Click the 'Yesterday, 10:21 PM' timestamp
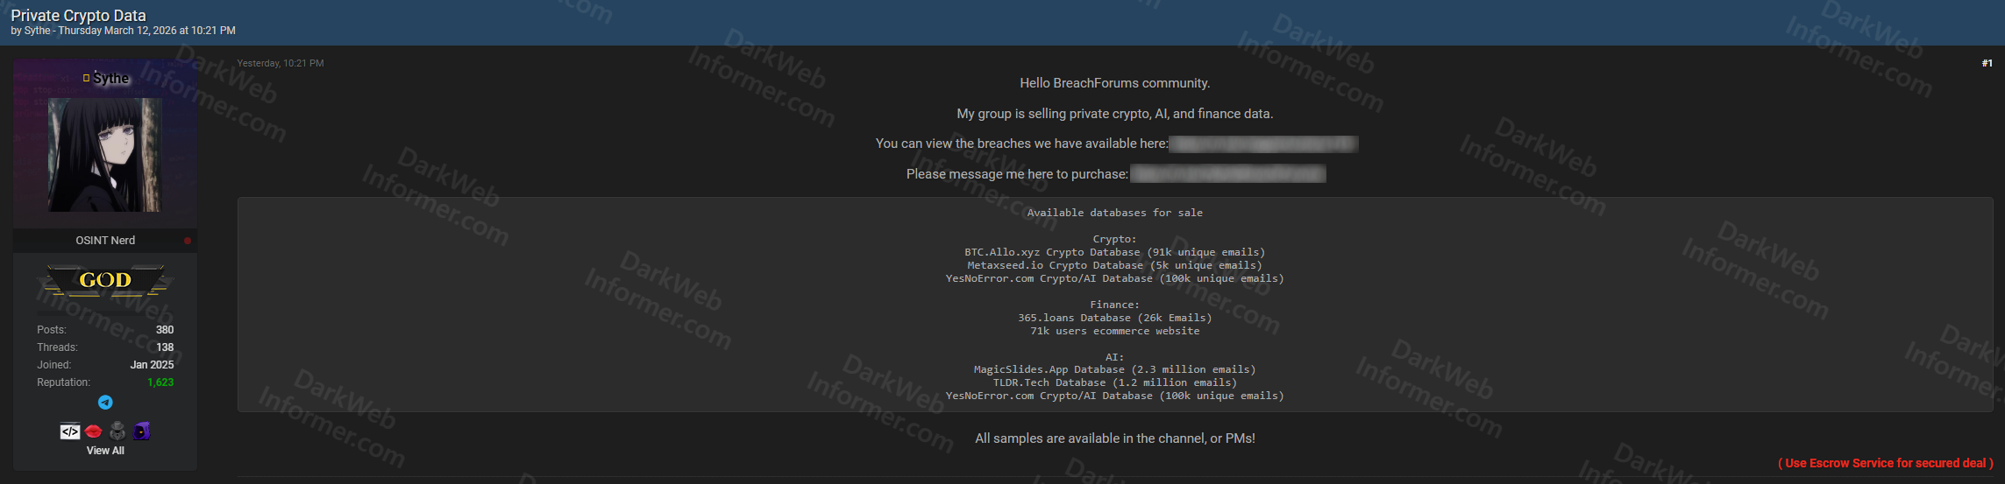 tap(281, 63)
